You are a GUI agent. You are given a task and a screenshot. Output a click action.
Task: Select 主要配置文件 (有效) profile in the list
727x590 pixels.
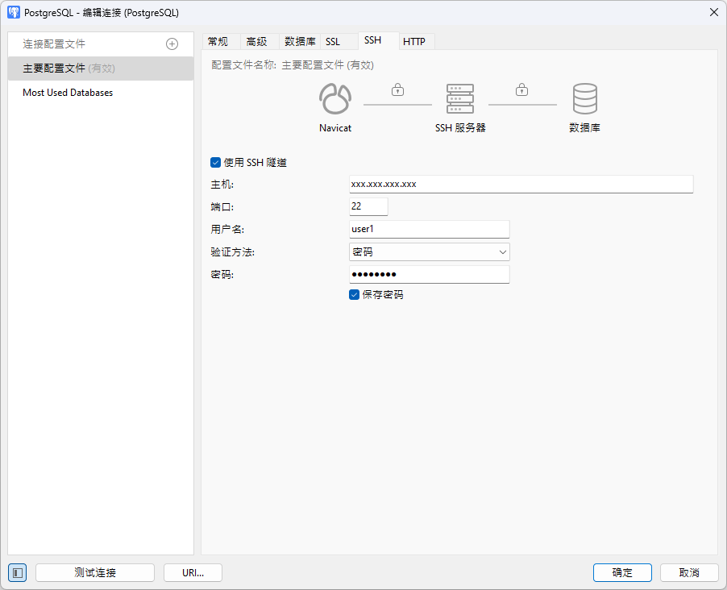pos(101,69)
